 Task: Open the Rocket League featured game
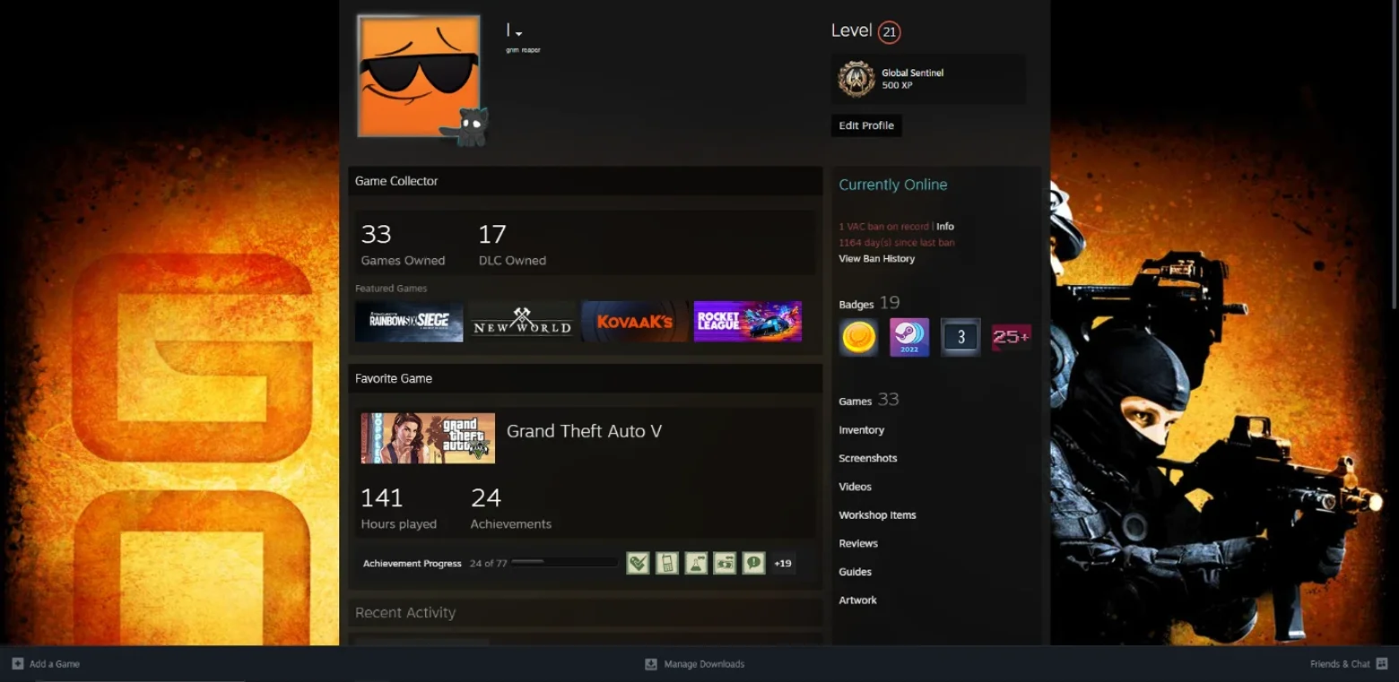748,322
